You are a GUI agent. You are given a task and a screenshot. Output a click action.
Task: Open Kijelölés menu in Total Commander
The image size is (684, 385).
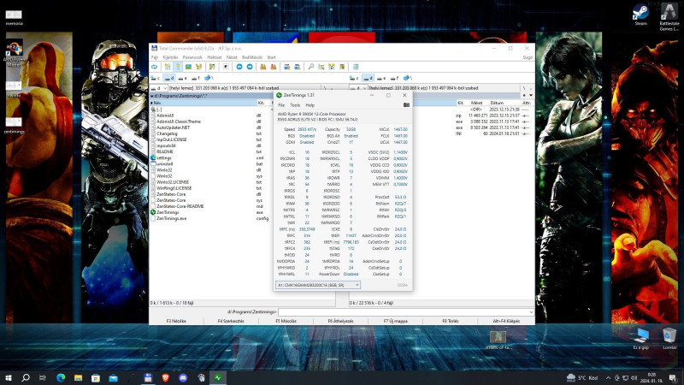(170, 57)
